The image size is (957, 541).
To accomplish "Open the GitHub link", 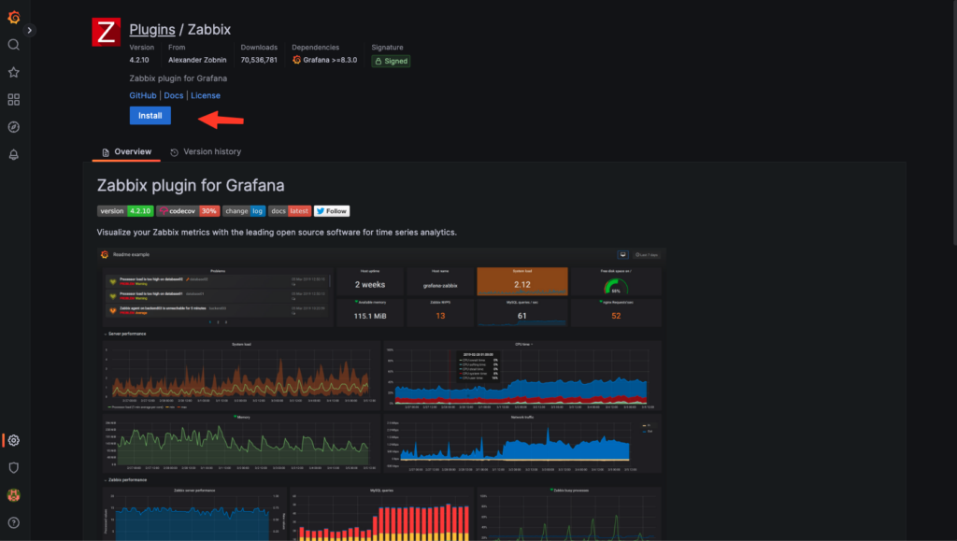I will point(143,95).
